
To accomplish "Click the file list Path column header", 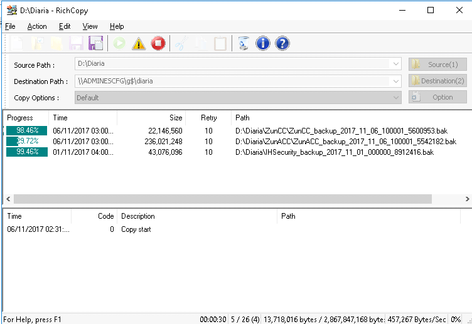I will (x=242, y=118).
